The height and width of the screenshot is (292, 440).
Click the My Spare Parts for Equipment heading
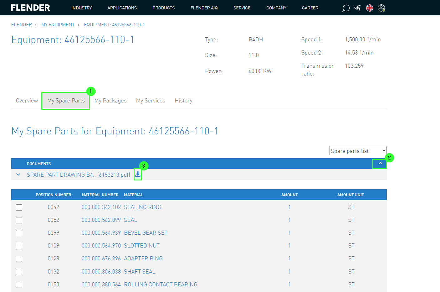pyautogui.click(x=115, y=131)
